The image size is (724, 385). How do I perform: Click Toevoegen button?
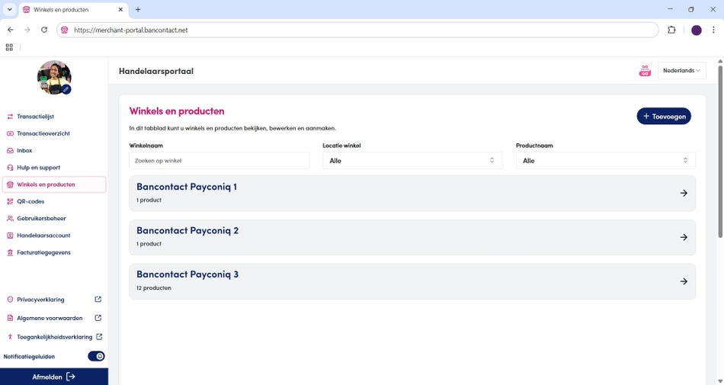[x=664, y=117]
